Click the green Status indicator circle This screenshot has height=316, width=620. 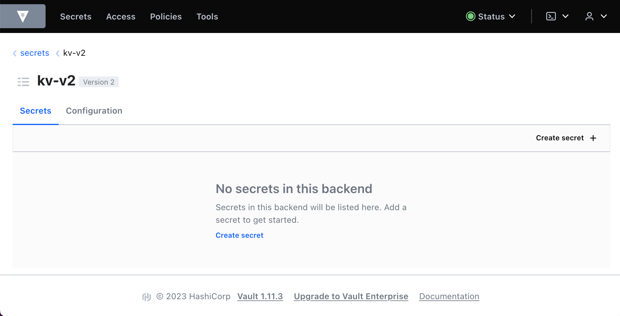471,16
